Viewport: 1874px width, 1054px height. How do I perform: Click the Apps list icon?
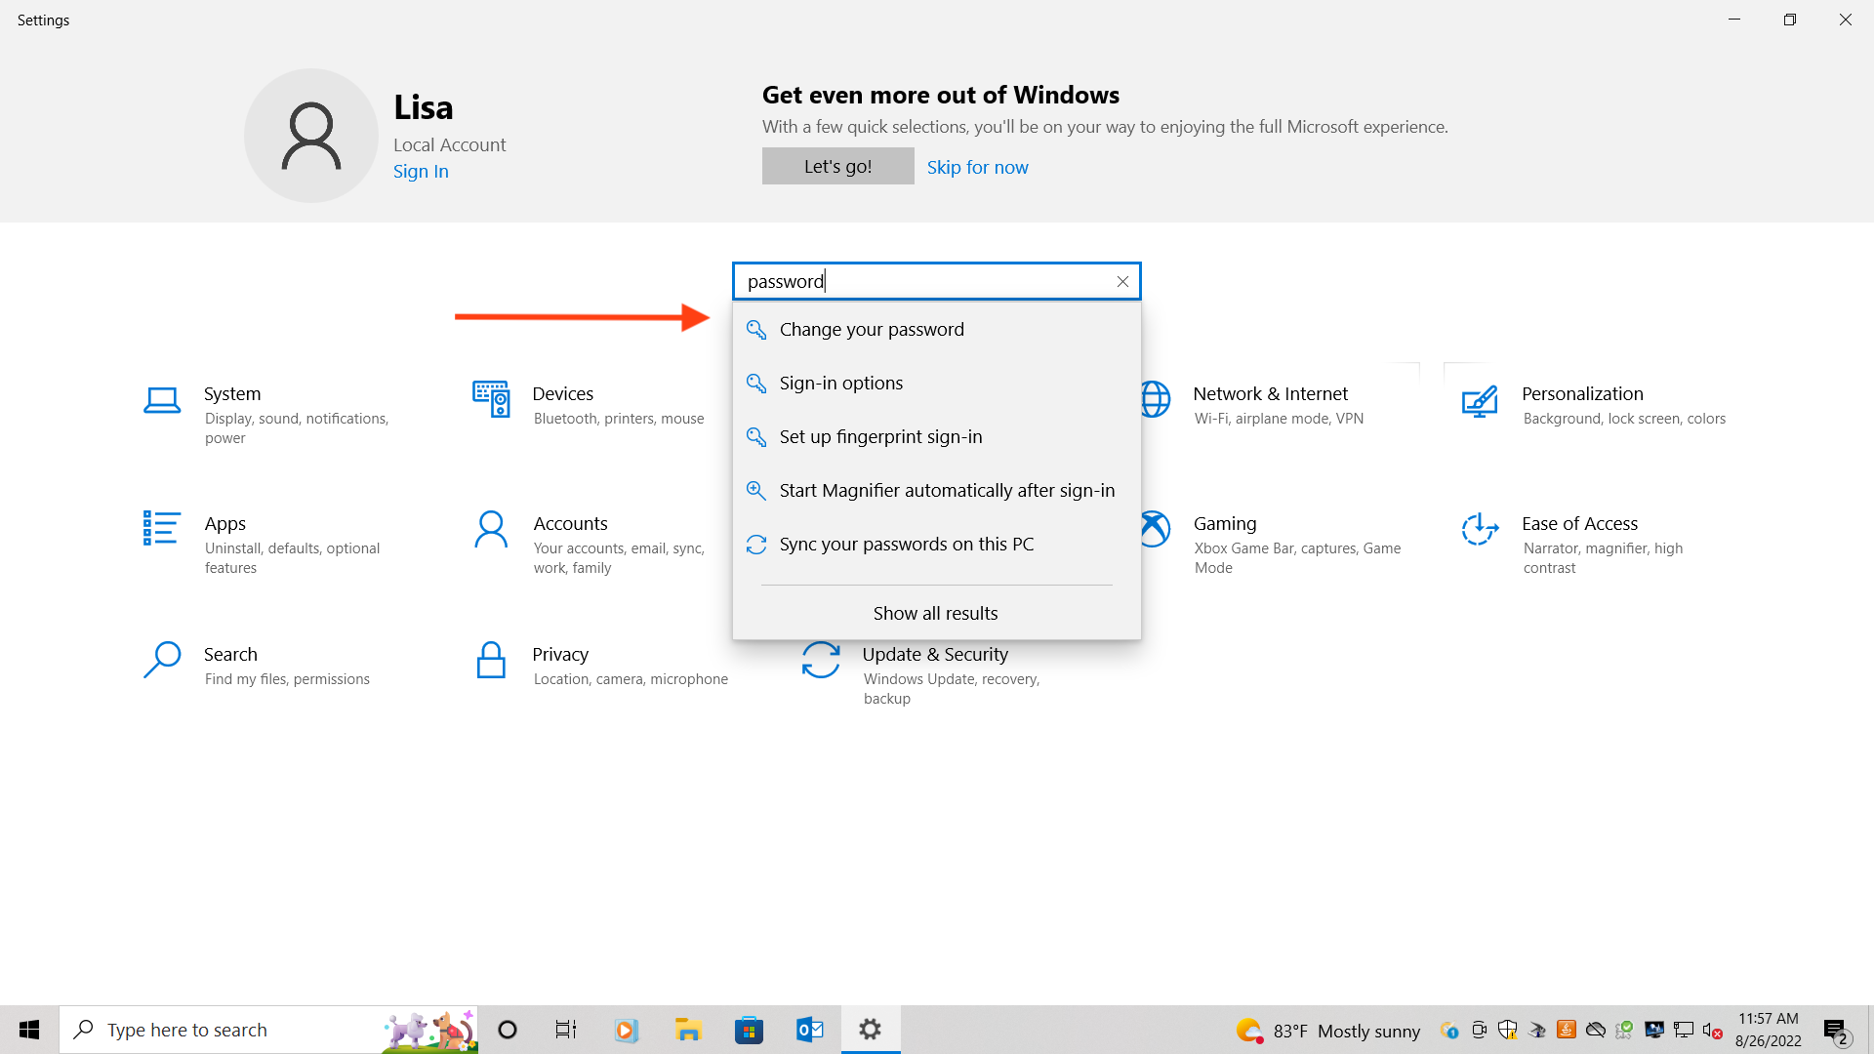coord(162,528)
